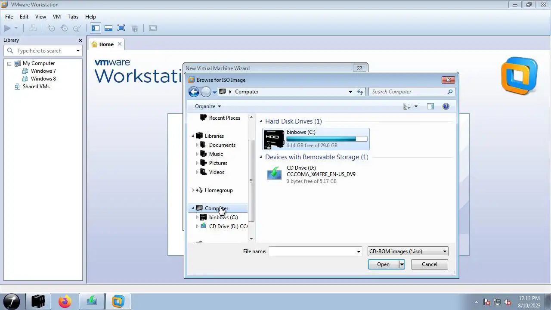Viewport: 551px width, 310px height.
Task: Open the View menu
Action: (40, 17)
